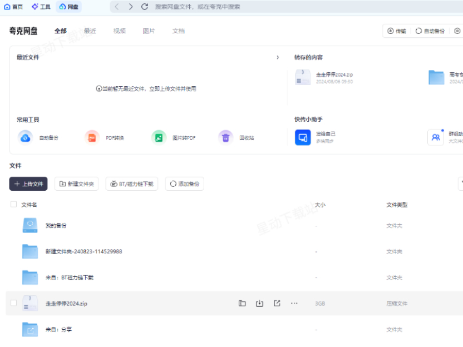Launch the 自动备份 tool icon
Viewport: 463px width, 347px height.
point(26,137)
